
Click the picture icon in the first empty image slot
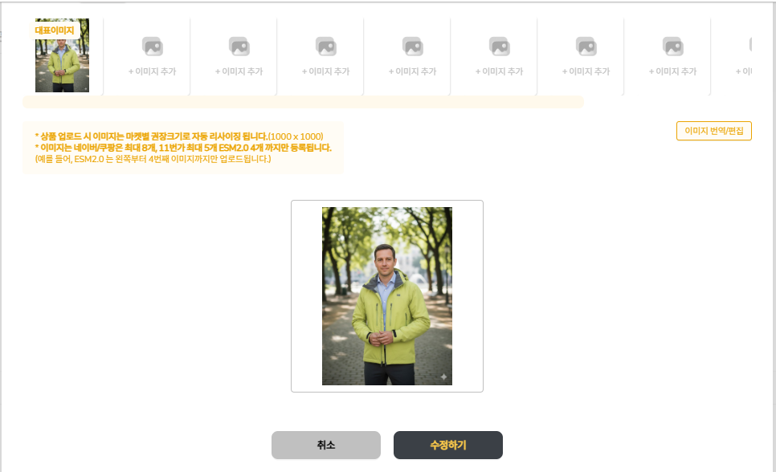tap(152, 47)
